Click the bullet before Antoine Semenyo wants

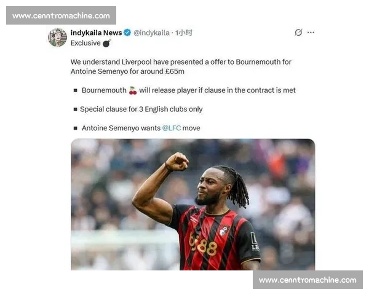coord(75,128)
